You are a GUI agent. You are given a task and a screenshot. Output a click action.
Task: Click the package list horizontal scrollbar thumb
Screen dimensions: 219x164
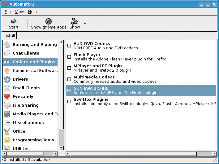(x=133, y=154)
